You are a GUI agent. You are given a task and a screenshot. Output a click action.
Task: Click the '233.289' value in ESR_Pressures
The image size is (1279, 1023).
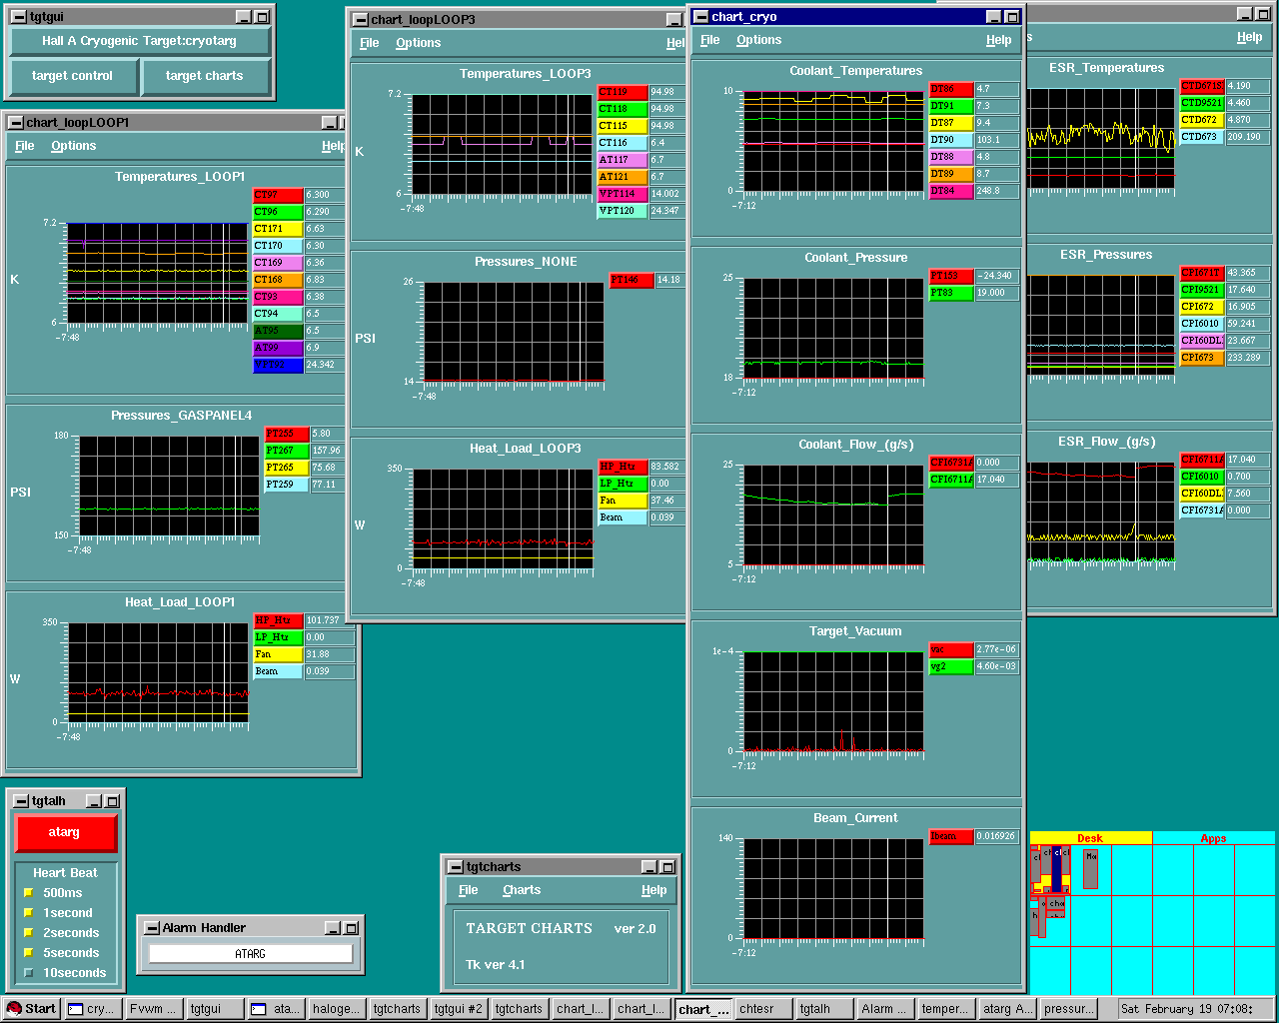pos(1247,358)
